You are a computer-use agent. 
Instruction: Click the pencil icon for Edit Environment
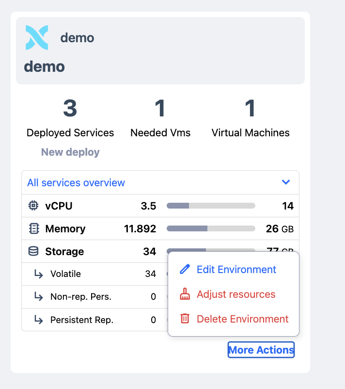pyautogui.click(x=185, y=270)
